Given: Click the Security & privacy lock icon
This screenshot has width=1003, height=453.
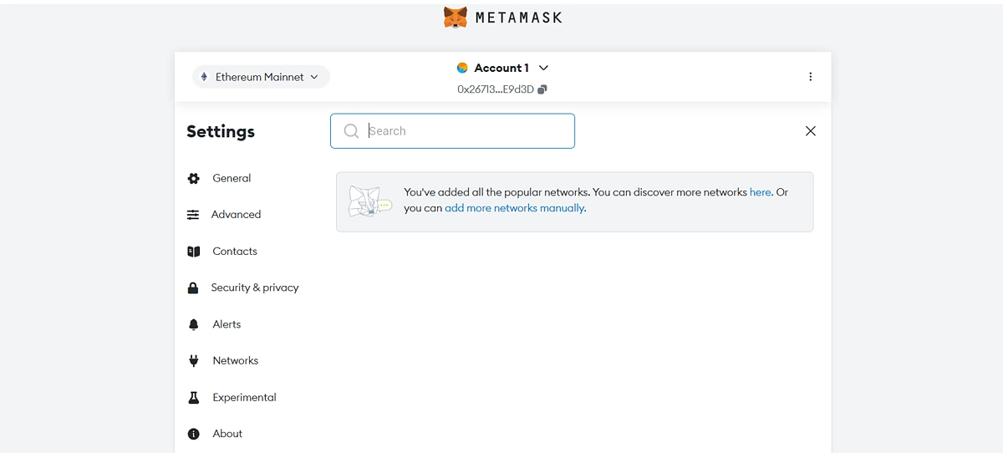Looking at the screenshot, I should click(193, 288).
